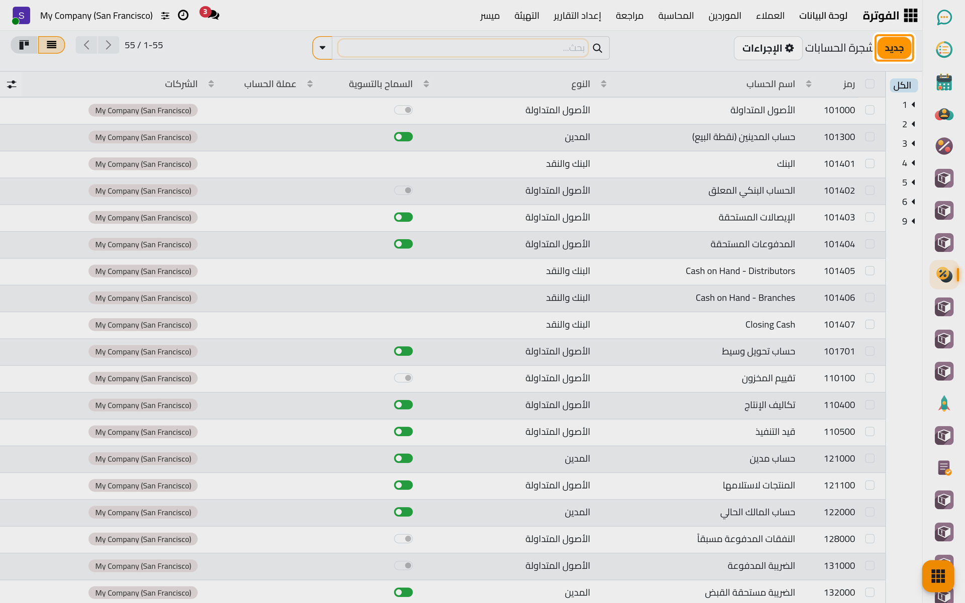Select checkbox for account 101401
This screenshot has height=603, width=965.
(870, 164)
